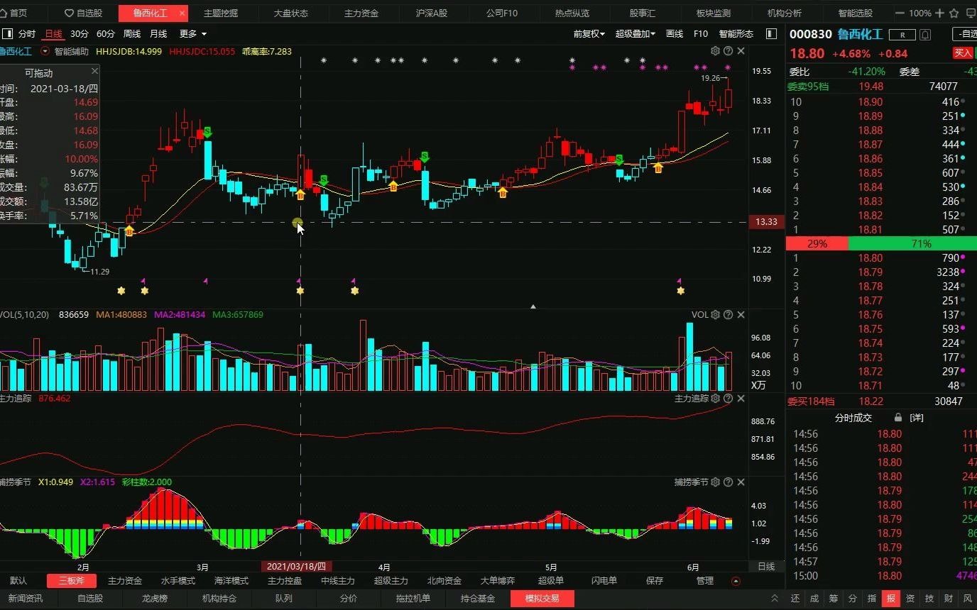Open the 主题挖掘 top tab
The height and width of the screenshot is (610, 977).
point(221,13)
